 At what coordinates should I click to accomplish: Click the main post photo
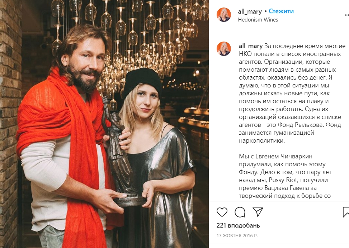(x=104, y=124)
